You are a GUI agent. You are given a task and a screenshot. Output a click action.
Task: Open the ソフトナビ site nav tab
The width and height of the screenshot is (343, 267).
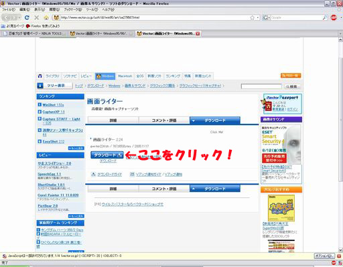[70, 76]
